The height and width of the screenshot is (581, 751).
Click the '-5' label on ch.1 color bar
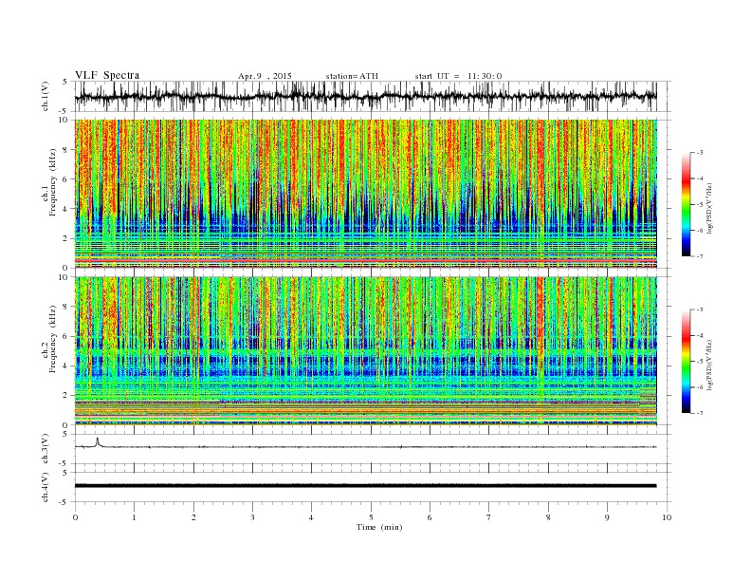700,205
